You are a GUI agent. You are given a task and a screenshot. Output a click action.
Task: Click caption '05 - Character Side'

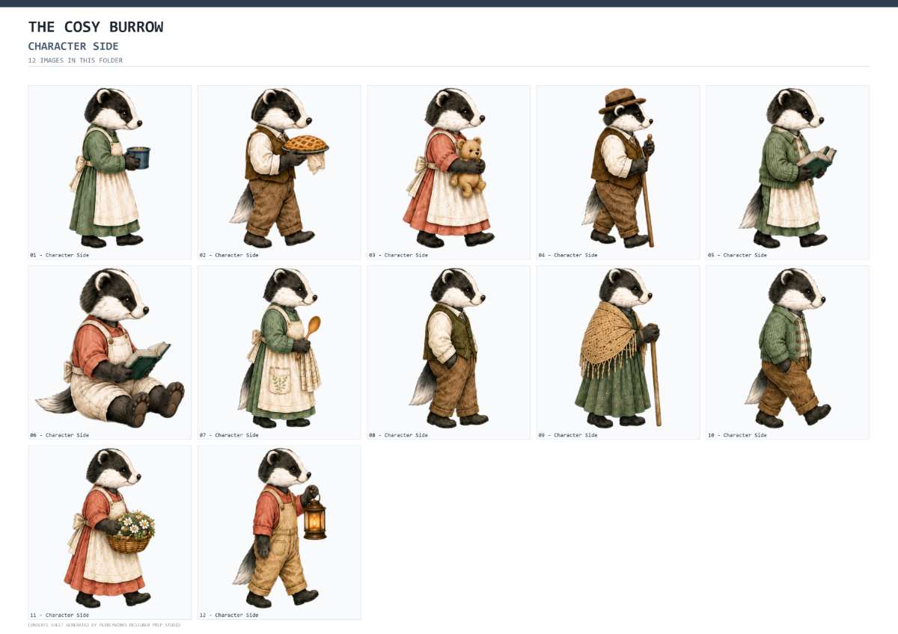point(737,255)
